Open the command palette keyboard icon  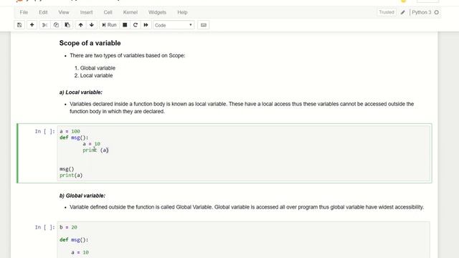click(x=204, y=25)
